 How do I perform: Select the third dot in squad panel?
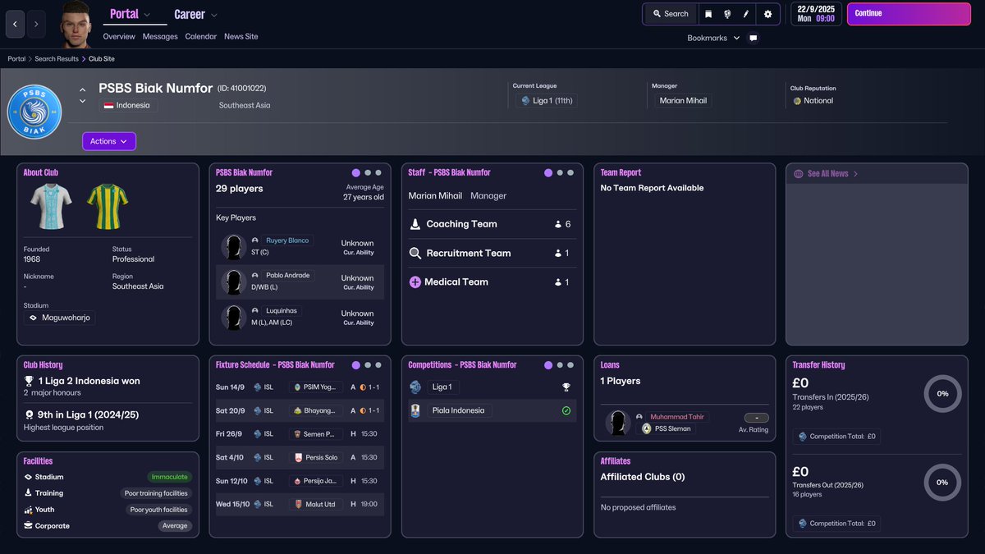378,173
